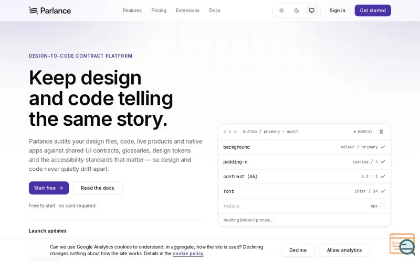Click the 'radius' audit row label
This screenshot has width=420, height=262.
point(231,206)
